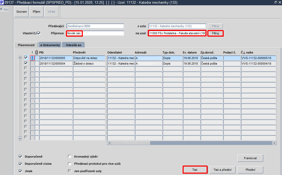
Task: Uncheck row 2018/11132/000005 checkbox
Action: [x=26, y=57]
